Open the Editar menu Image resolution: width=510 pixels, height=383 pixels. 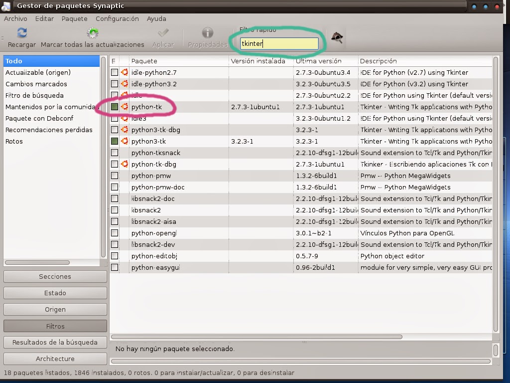click(44, 18)
